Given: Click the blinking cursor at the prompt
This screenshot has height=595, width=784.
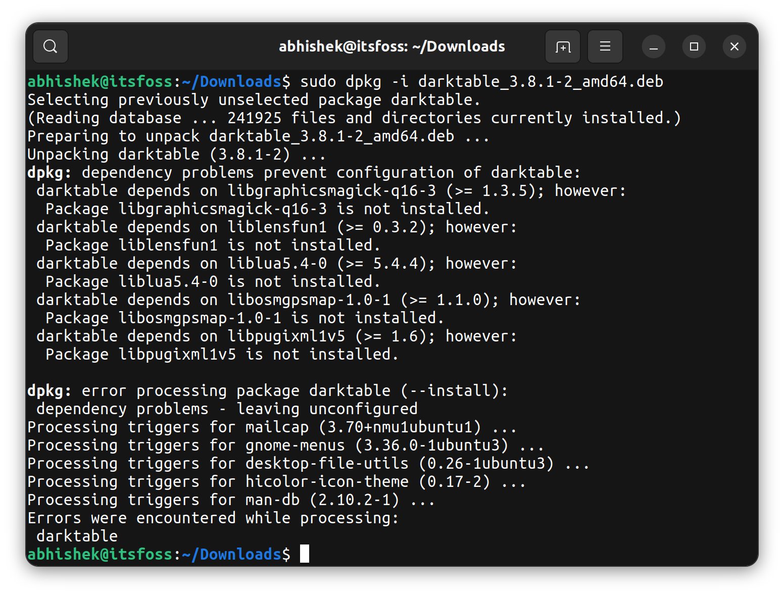Looking at the screenshot, I should (x=304, y=554).
